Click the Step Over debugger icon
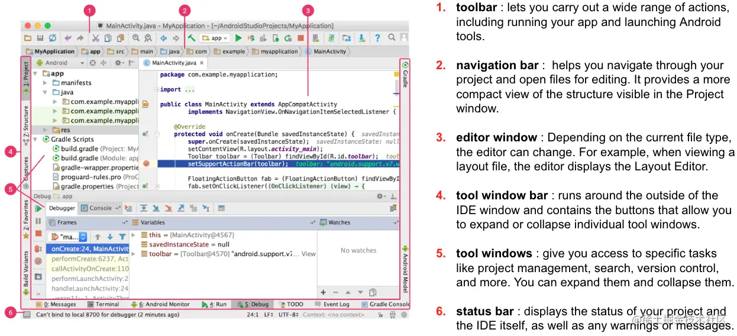 pyautogui.click(x=144, y=208)
